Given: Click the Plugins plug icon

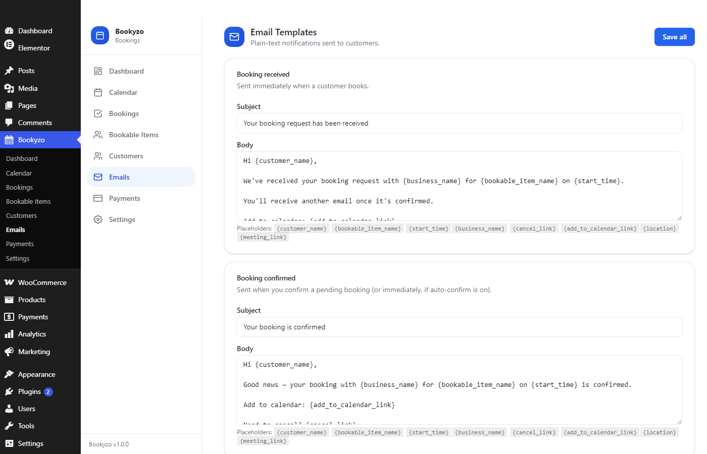Looking at the screenshot, I should 9,391.
